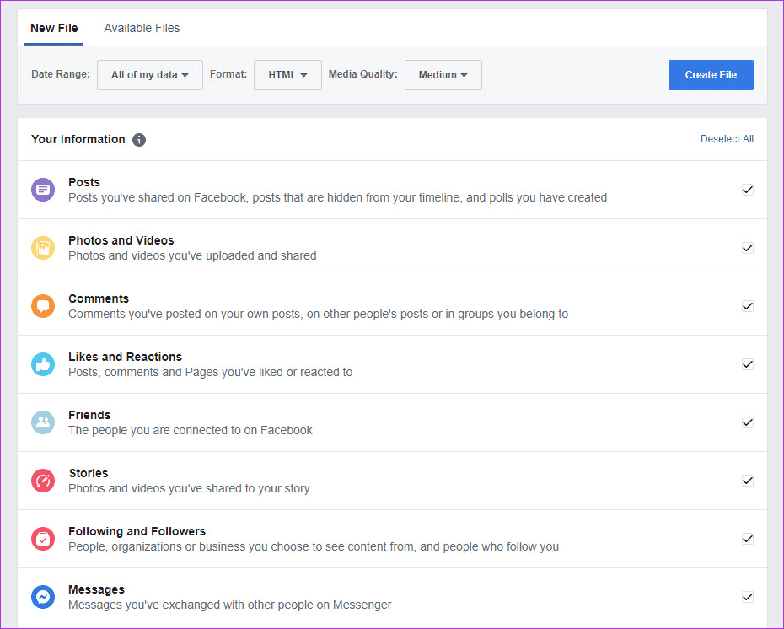784x629 pixels.
Task: Uncheck the Photos and Videos checkbox
Action: [x=748, y=248]
